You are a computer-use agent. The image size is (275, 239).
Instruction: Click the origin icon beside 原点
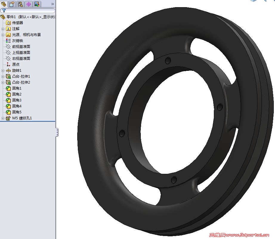[x=8, y=65]
